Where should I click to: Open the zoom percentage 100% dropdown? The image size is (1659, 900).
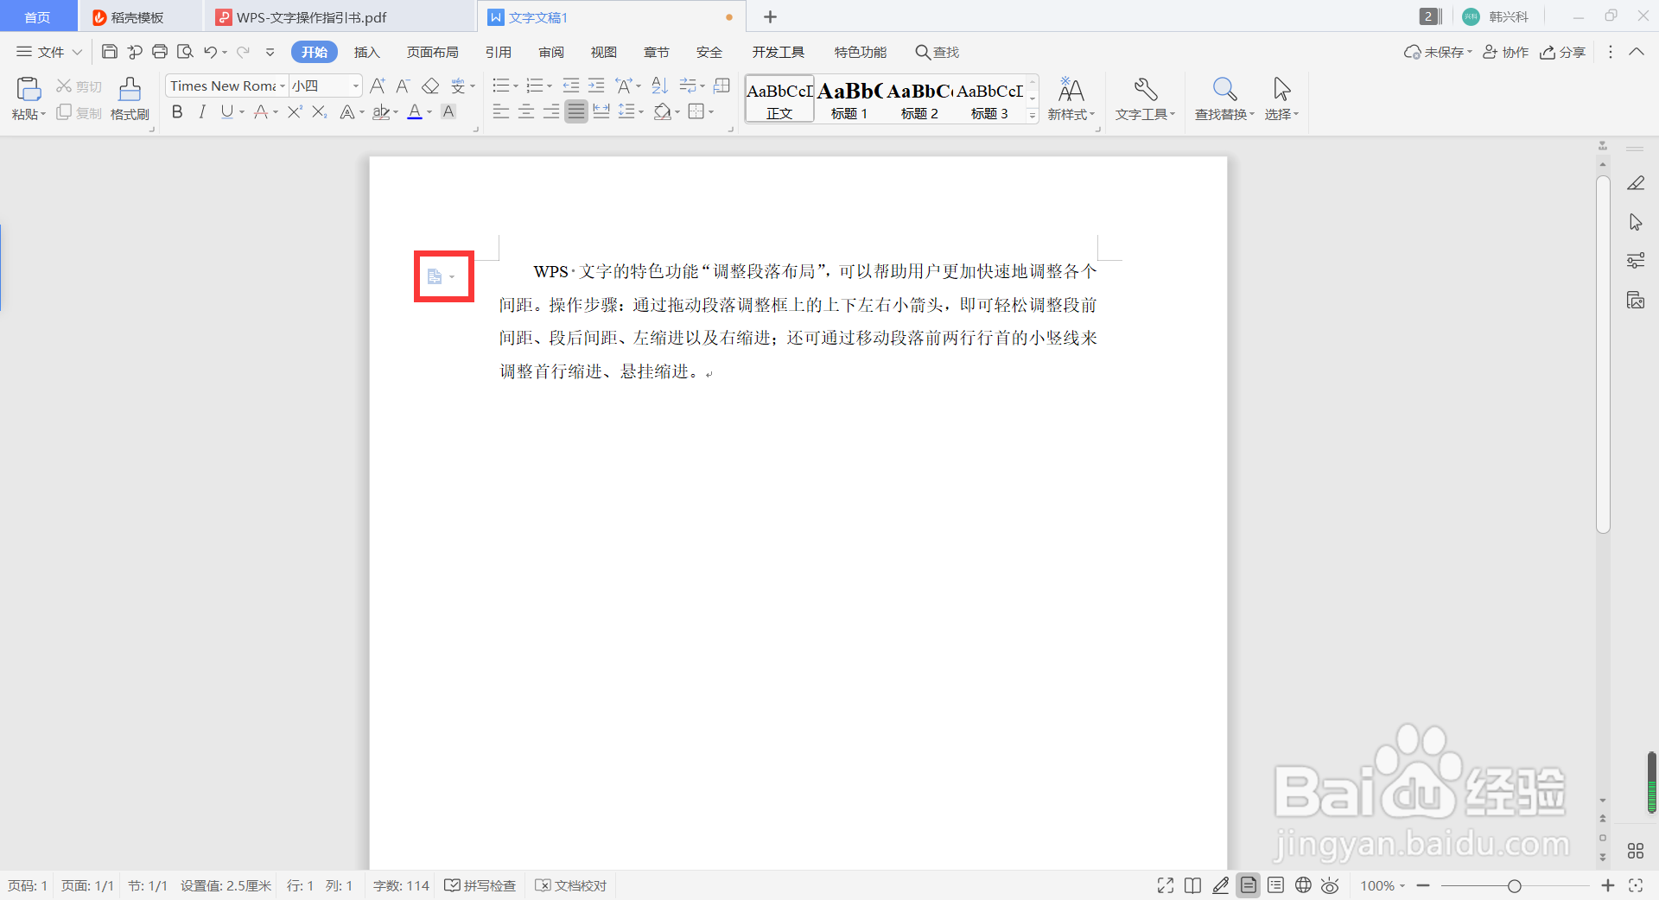point(1382,885)
